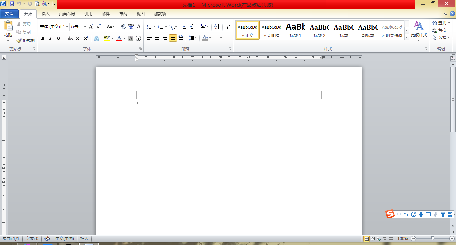
Task: Open Word help with the question mark icon
Action: click(452, 14)
